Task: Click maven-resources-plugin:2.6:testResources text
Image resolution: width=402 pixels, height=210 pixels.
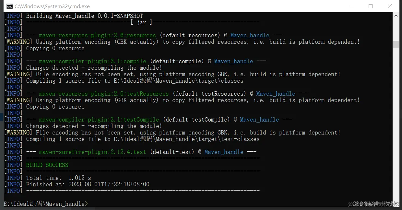Action: pos(104,94)
